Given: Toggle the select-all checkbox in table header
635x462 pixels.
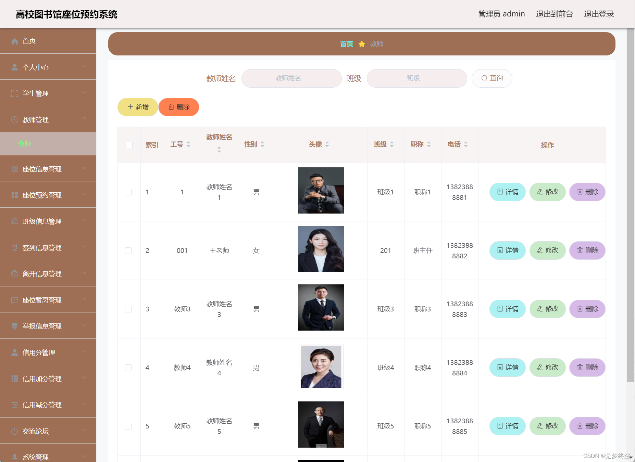Looking at the screenshot, I should click(x=129, y=145).
